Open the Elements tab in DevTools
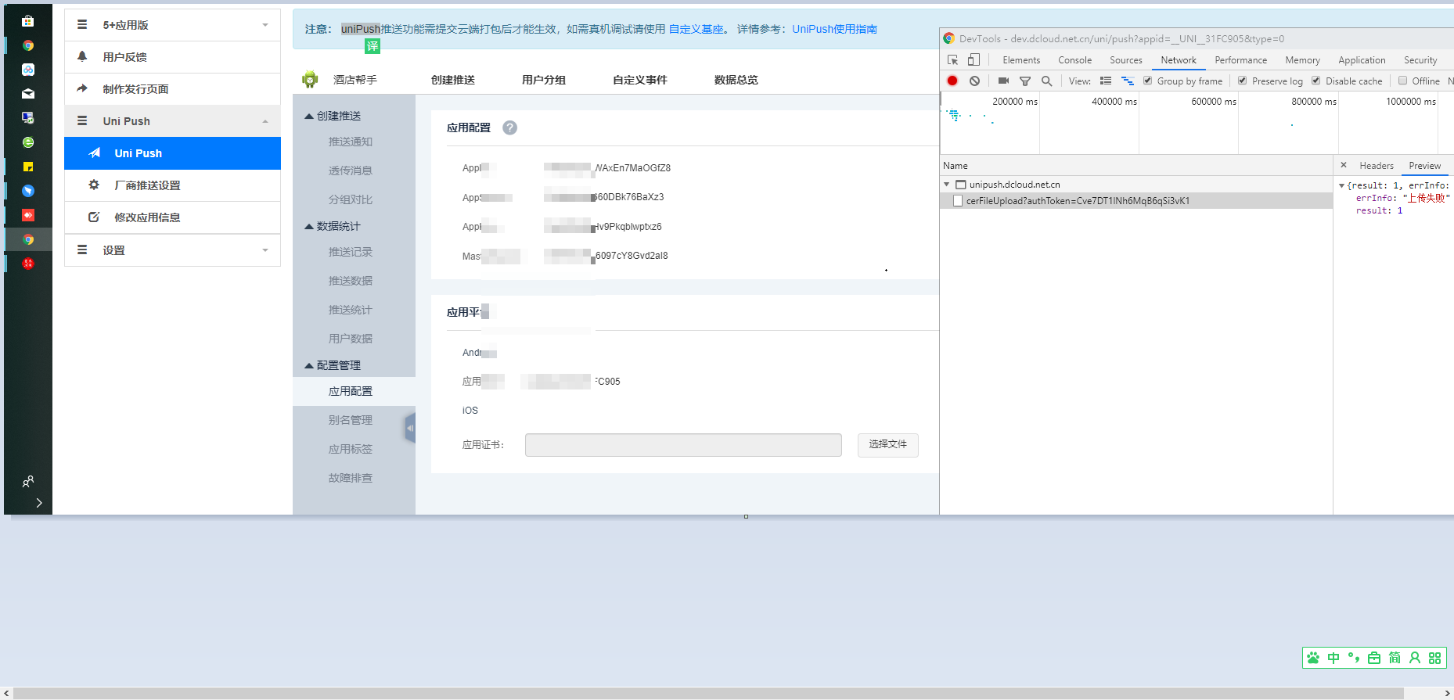The width and height of the screenshot is (1454, 700). tap(1021, 60)
